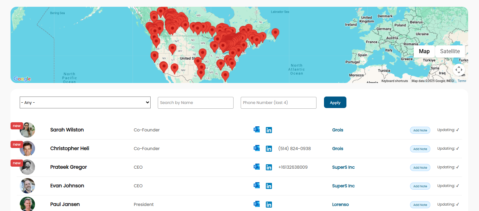Open Outlook email icon for Sarah Wilston
This screenshot has width=479, height=211.
[257, 130]
